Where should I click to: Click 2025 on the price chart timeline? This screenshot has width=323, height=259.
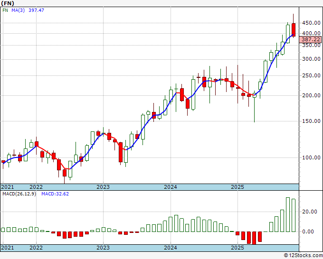pyautogui.click(x=237, y=187)
